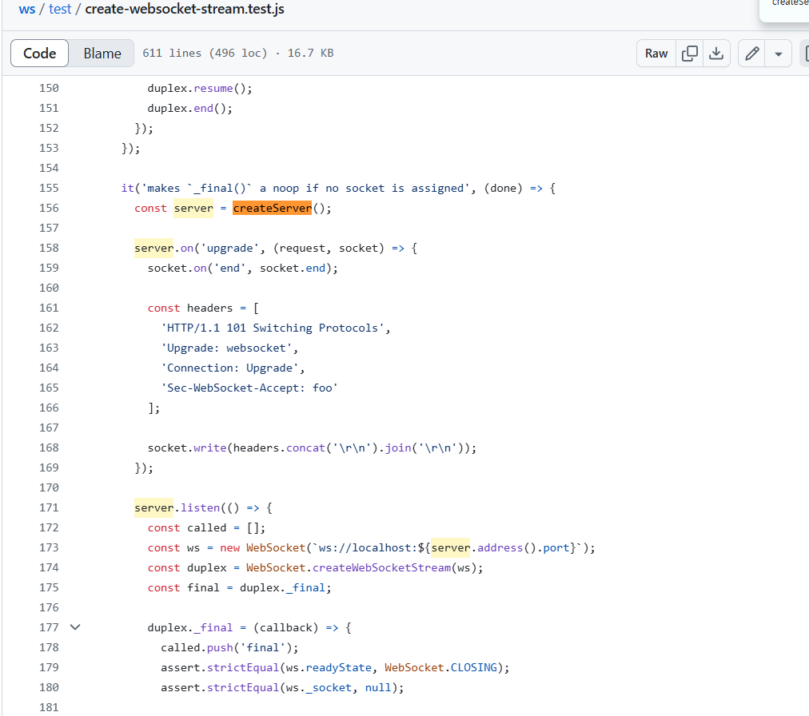
Task: Click 'const final = duplex._final' on line 175
Action: (x=239, y=587)
